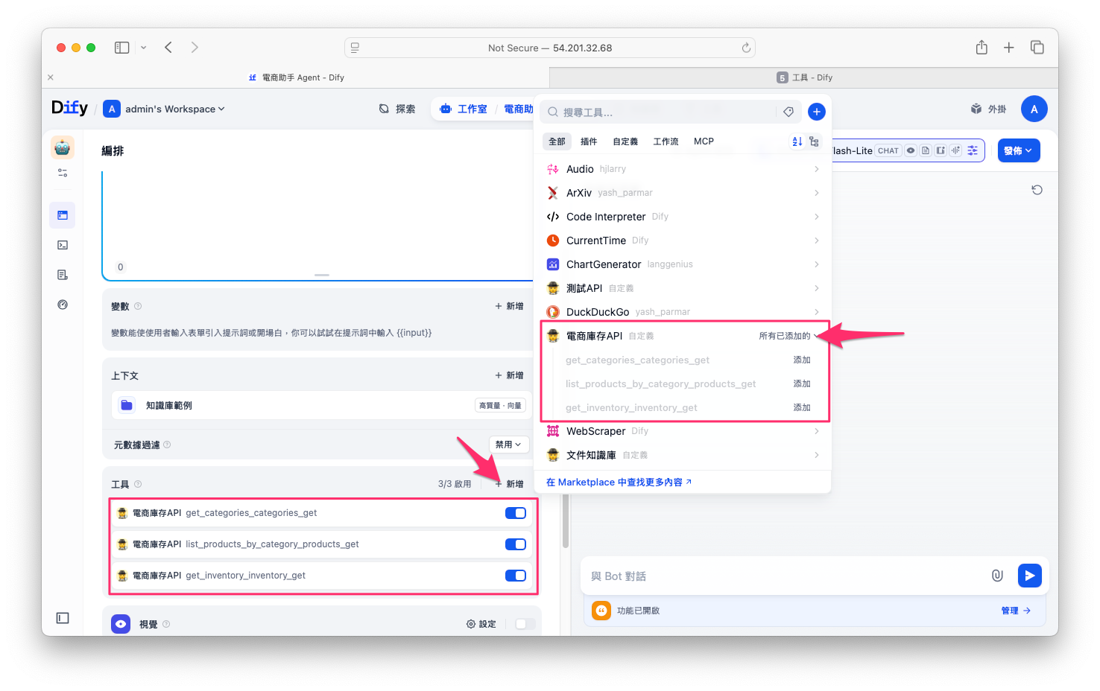Click the 發佈 publish button
1100x691 pixels.
[1018, 150]
